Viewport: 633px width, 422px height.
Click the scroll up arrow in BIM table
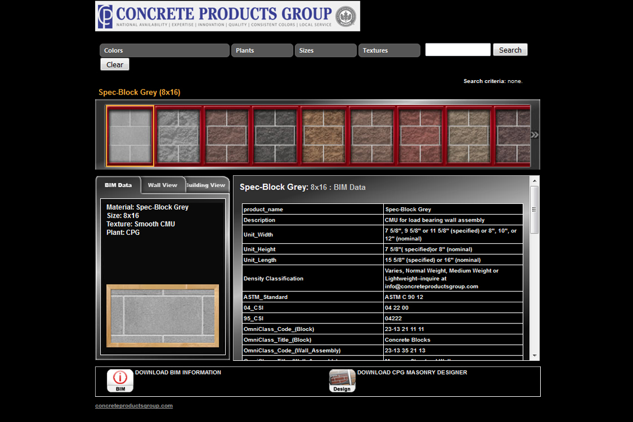pyautogui.click(x=534, y=181)
